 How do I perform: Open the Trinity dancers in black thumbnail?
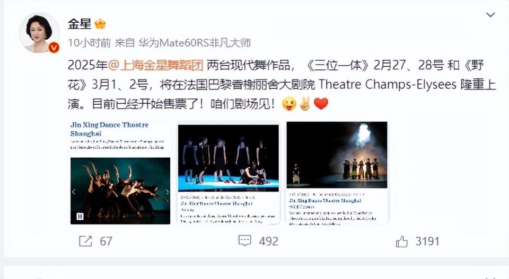click(x=228, y=173)
